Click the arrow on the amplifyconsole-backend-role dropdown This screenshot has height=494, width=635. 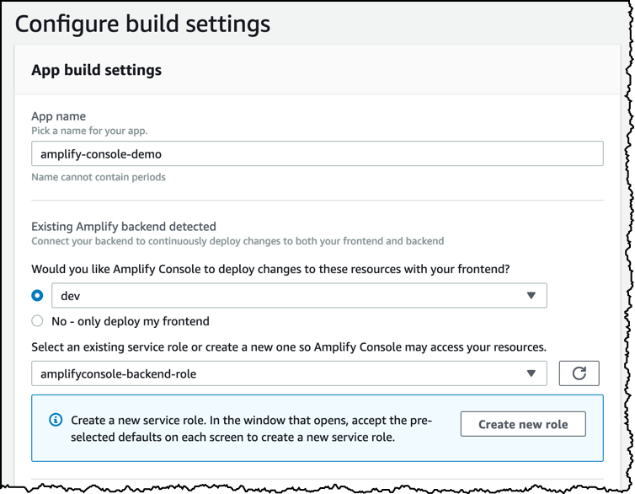click(x=531, y=373)
